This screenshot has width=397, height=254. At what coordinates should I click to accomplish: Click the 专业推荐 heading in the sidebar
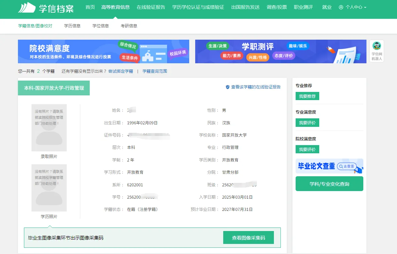click(x=304, y=86)
